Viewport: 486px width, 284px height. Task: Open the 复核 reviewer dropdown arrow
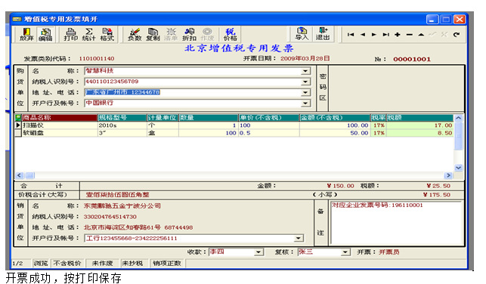pos(345,252)
